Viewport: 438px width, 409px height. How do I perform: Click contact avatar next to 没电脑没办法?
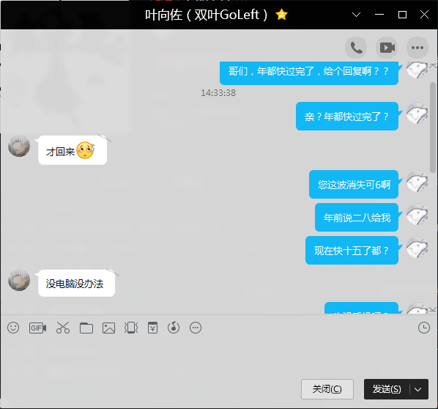pyautogui.click(x=19, y=280)
